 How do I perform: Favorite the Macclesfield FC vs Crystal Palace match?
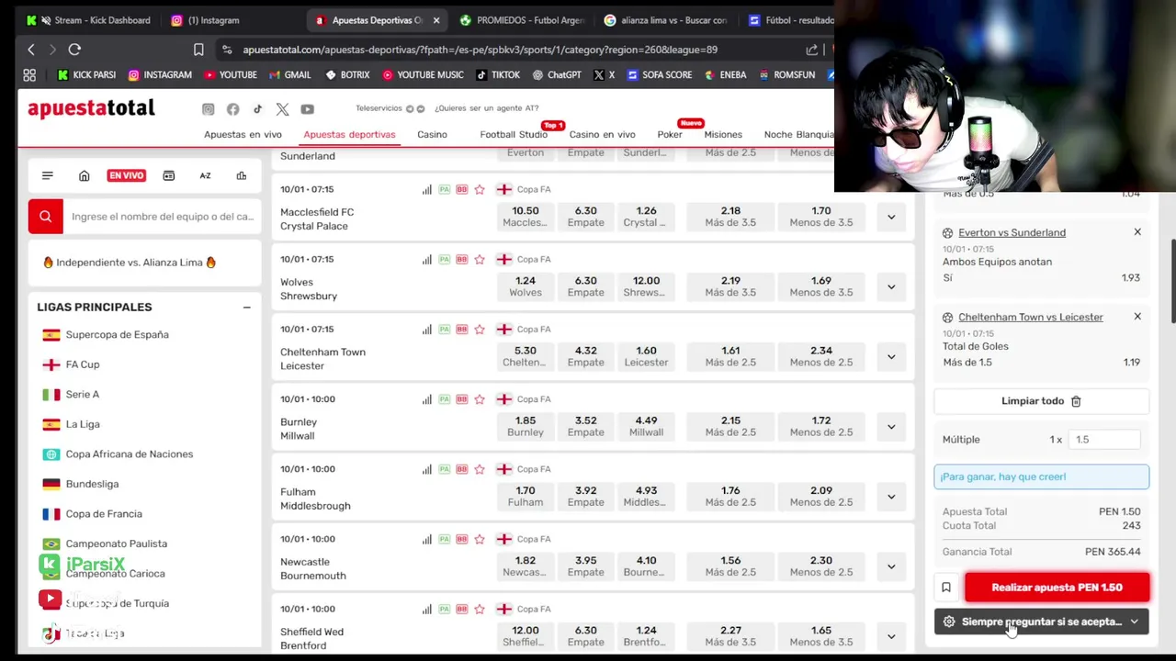[x=480, y=189]
